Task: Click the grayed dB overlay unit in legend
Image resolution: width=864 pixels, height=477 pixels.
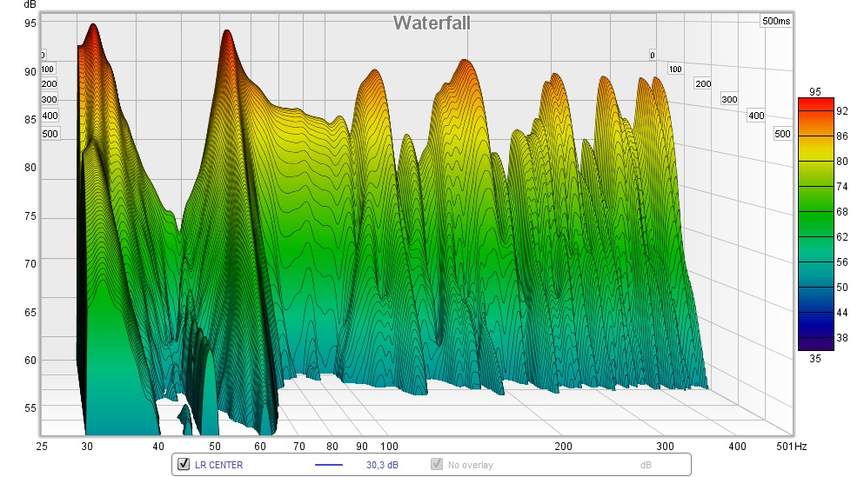Action: click(x=646, y=465)
